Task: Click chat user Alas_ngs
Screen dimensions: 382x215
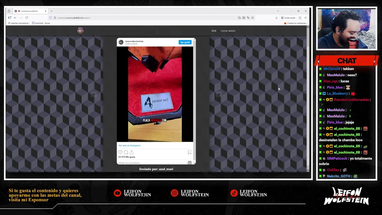Action: click(x=331, y=81)
